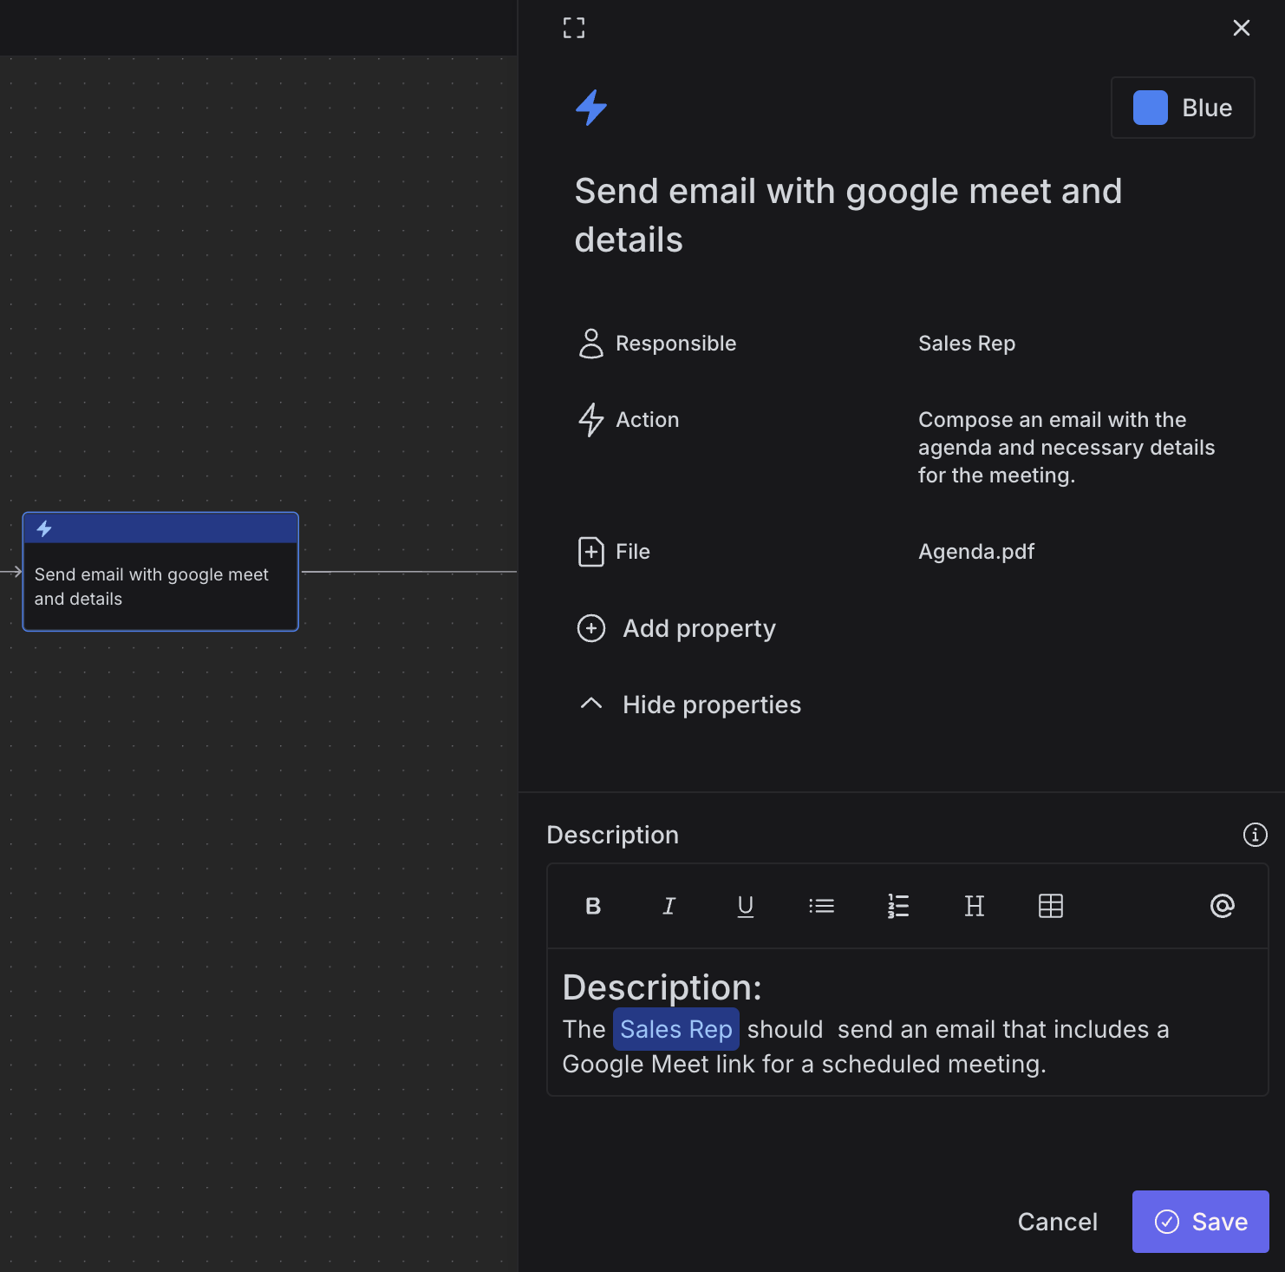Click the Description: heading in editor
Viewport: 1285px width, 1272px height.
tap(662, 987)
